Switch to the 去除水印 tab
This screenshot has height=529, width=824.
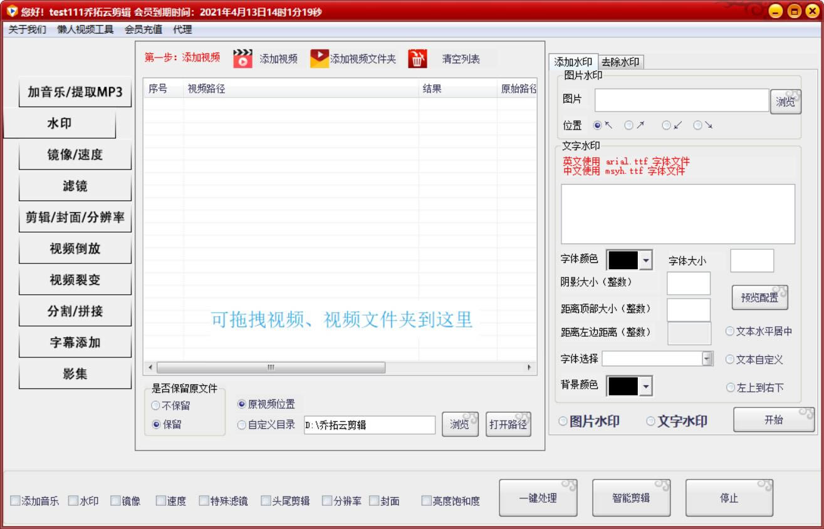click(620, 62)
